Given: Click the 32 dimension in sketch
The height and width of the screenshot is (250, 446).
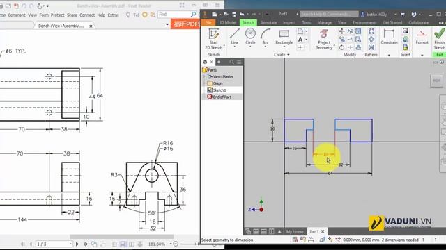Looking at the screenshot, I should coord(341,165).
